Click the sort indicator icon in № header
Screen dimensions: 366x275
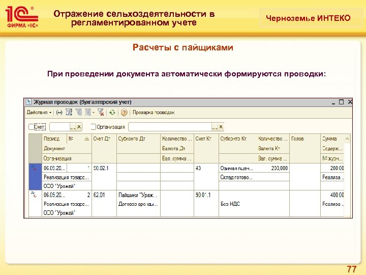[x=86, y=139]
